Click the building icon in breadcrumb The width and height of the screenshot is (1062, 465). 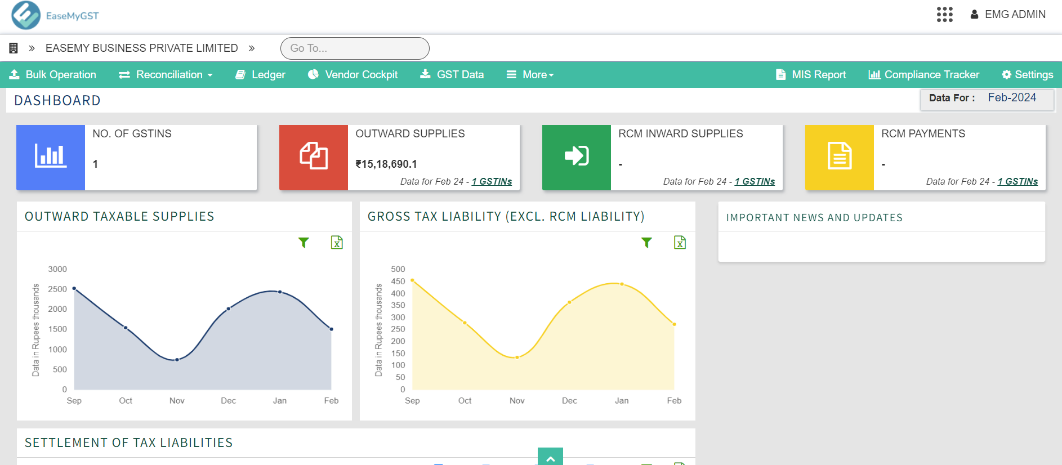coord(14,48)
